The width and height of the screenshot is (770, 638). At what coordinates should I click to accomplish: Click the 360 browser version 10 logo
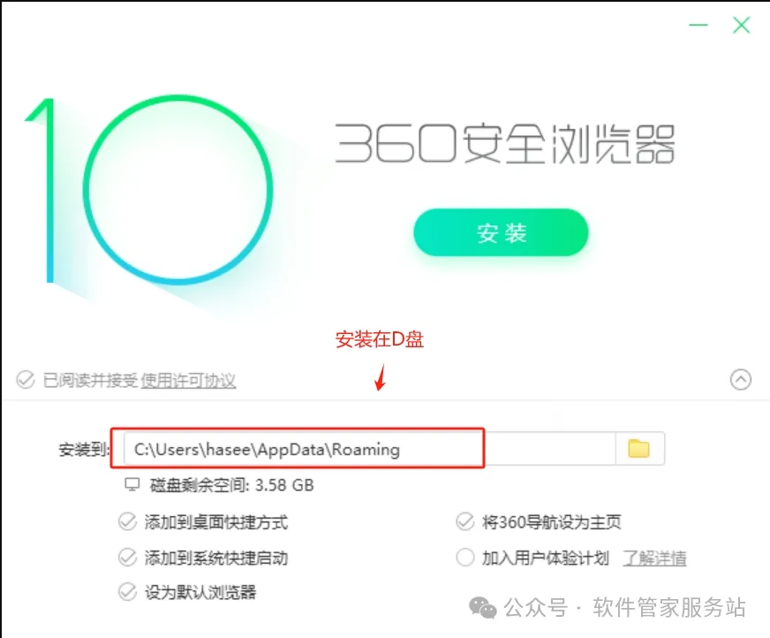(x=148, y=190)
